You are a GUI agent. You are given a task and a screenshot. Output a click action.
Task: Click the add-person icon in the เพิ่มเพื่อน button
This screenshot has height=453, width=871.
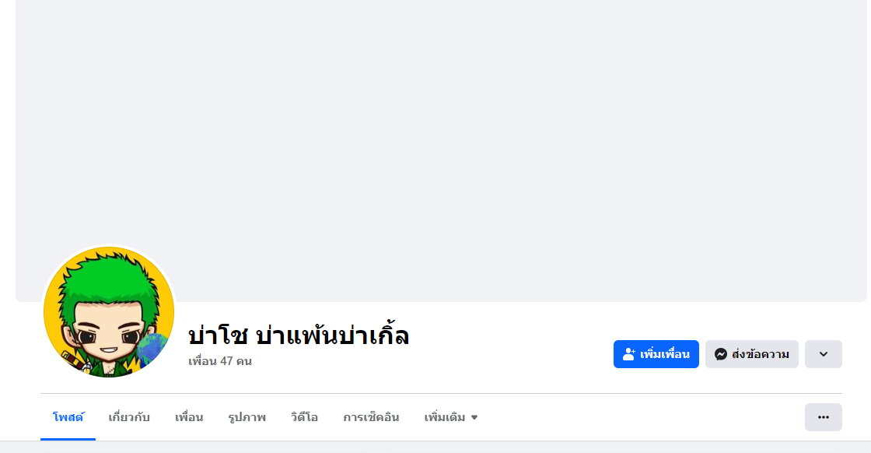pyautogui.click(x=629, y=354)
